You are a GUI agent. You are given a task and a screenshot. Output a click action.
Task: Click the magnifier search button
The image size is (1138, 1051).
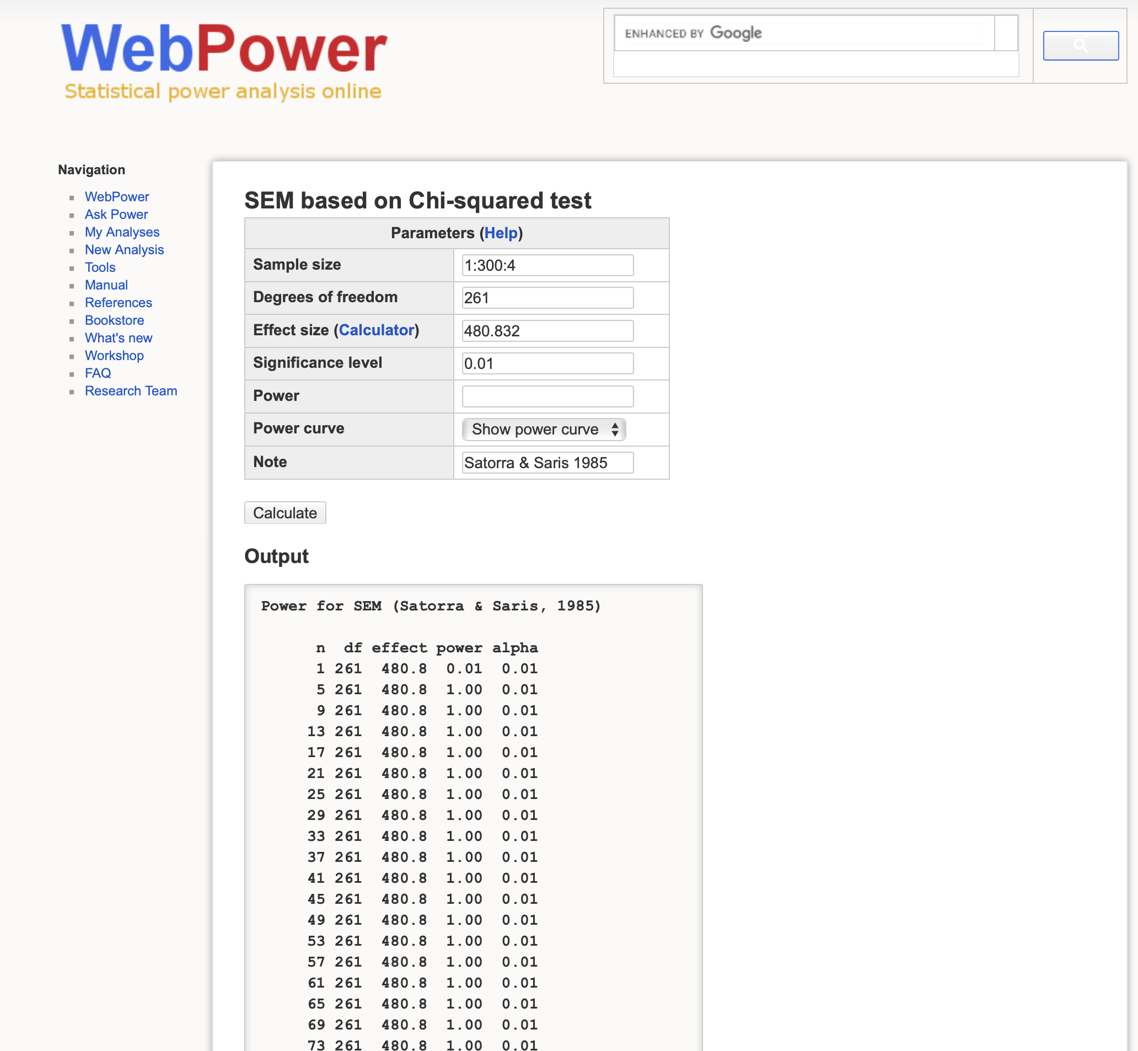pyautogui.click(x=1080, y=46)
